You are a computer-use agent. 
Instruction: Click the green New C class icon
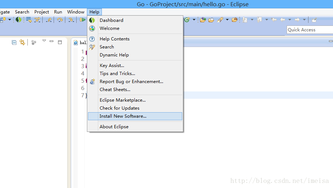tap(187, 20)
